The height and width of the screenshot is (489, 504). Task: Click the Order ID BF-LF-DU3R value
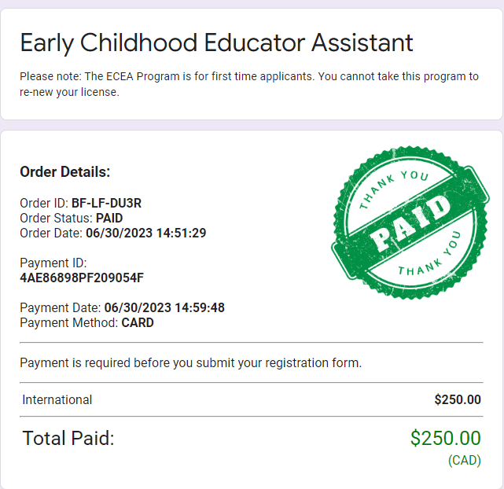point(106,203)
